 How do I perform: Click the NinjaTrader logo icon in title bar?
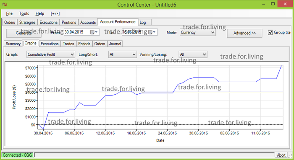point(5,5)
